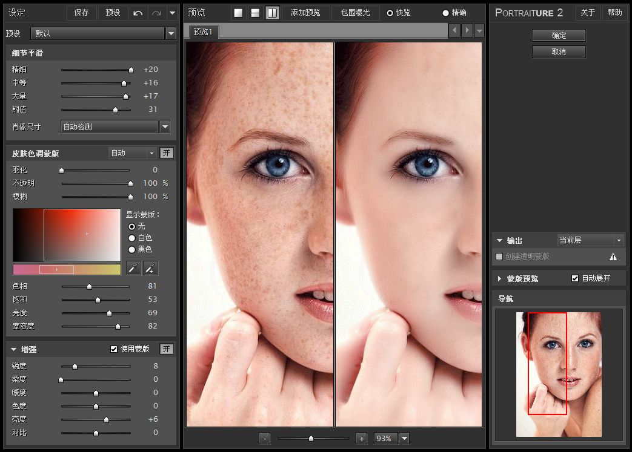Zoom in with the plus button
The height and width of the screenshot is (452, 632).
pyautogui.click(x=362, y=439)
